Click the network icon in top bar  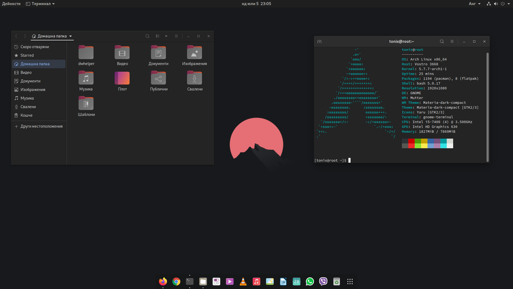click(490, 4)
